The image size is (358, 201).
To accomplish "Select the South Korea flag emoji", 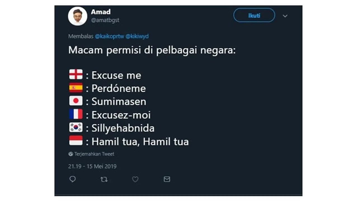I will tap(76, 127).
